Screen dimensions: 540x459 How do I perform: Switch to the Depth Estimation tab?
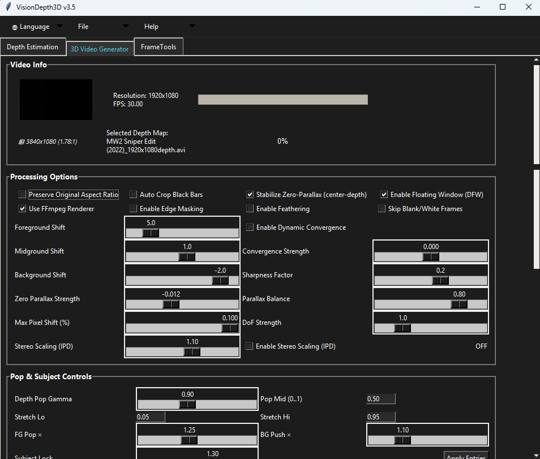33,47
